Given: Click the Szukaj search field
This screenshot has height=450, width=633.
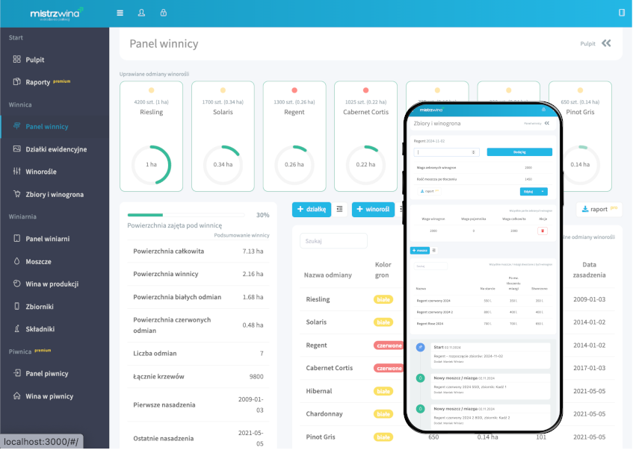Looking at the screenshot, I should coord(333,241).
